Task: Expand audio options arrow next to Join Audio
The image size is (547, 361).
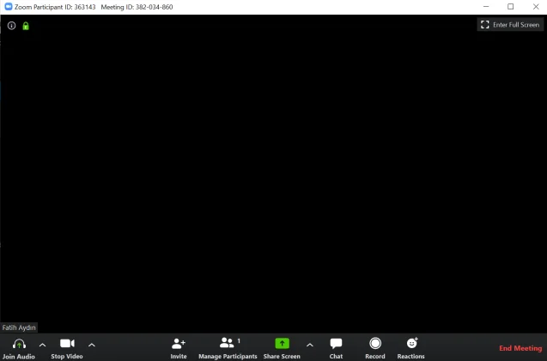Action: [x=43, y=345]
